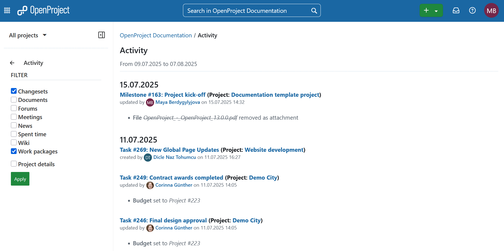Open Task #269: New Global Page Updates

169,150
